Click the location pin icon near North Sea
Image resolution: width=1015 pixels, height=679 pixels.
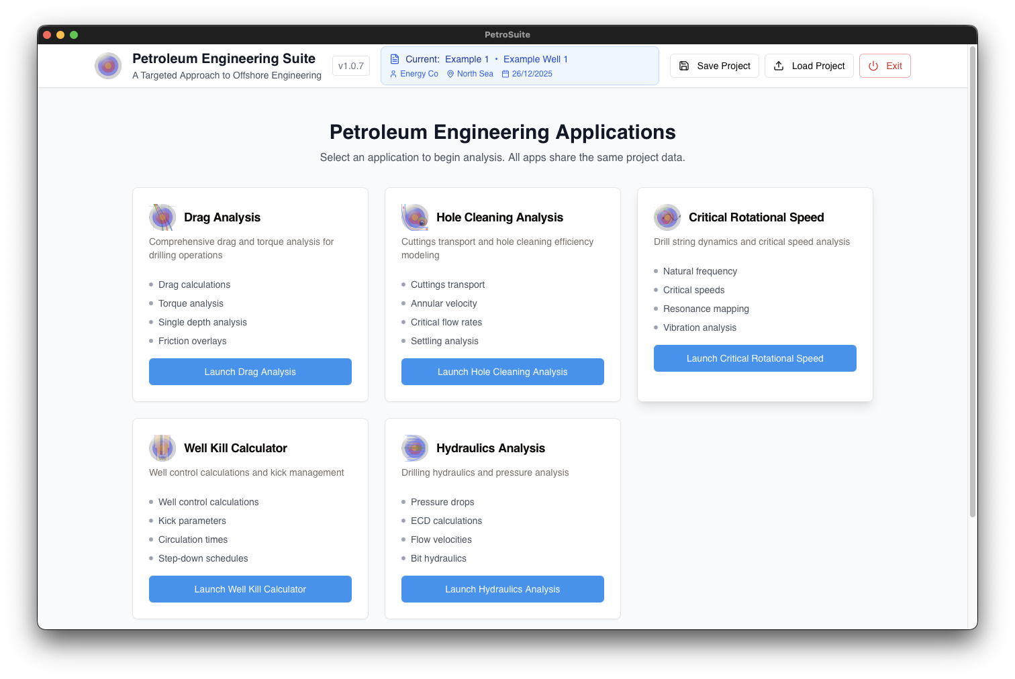(x=450, y=74)
